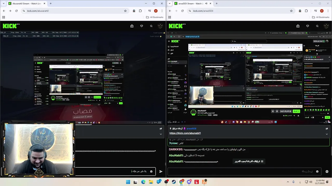Open the emoji picker in the Abusarah0 chat

pyautogui.click(x=151, y=172)
